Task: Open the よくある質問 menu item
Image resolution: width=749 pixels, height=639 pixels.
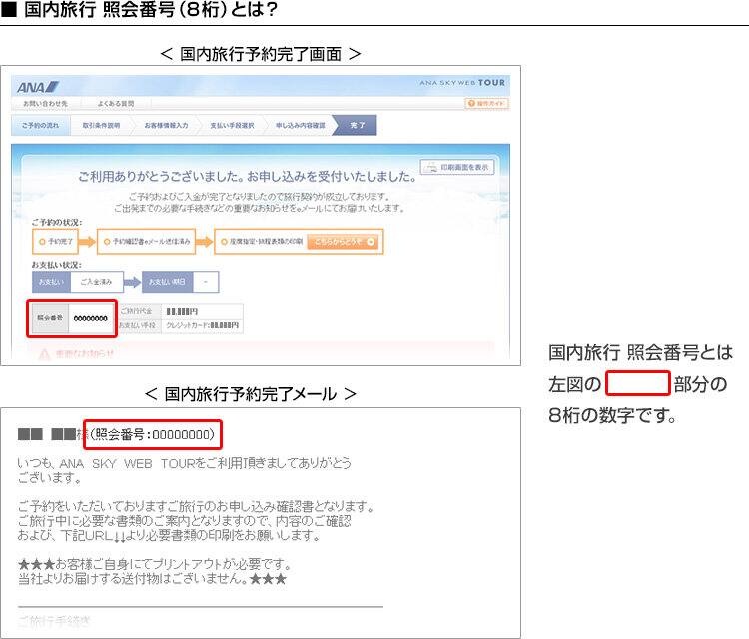Action: pos(116,104)
